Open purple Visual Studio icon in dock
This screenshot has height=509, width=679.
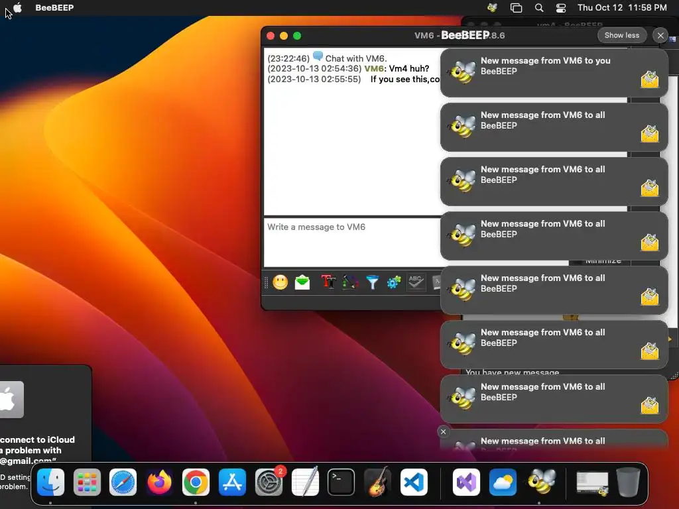coord(466,482)
